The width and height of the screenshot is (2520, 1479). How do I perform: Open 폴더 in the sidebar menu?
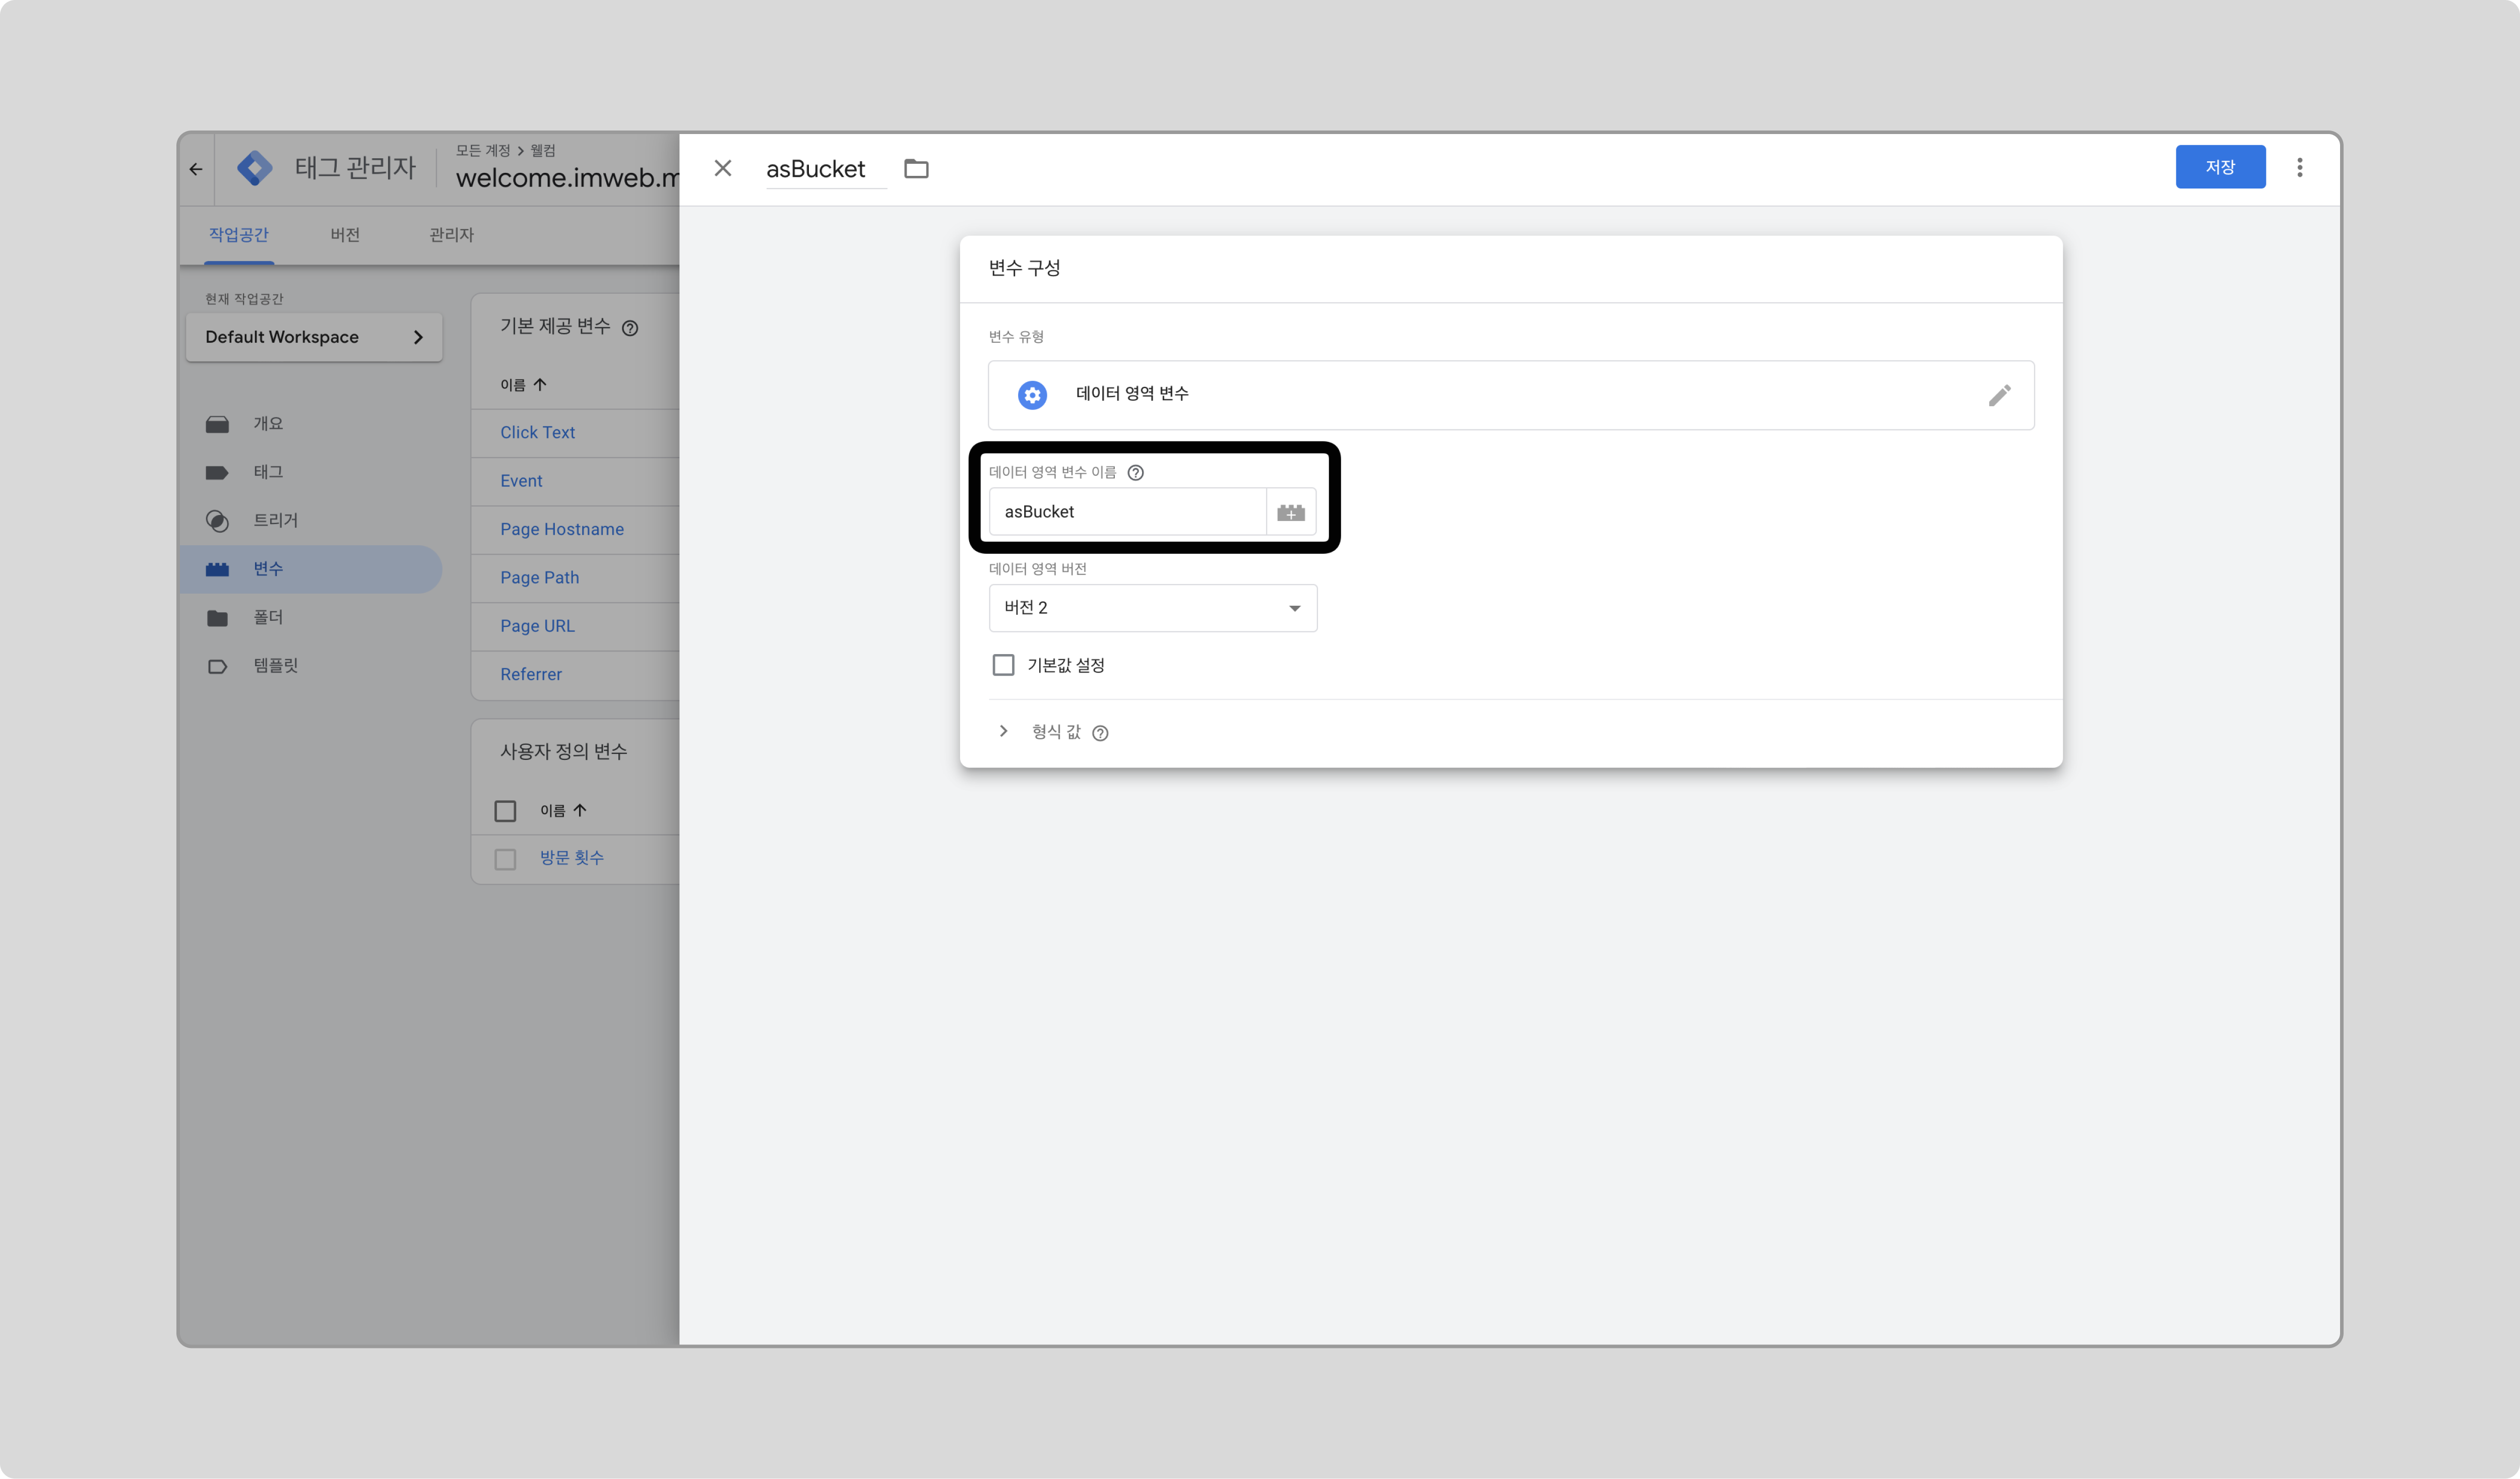[268, 618]
